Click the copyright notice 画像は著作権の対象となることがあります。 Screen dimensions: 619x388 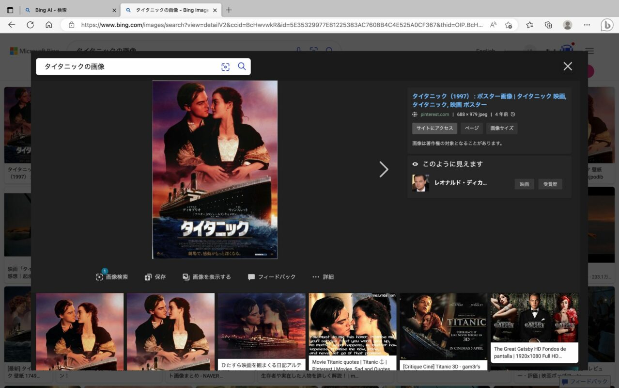[x=458, y=144]
